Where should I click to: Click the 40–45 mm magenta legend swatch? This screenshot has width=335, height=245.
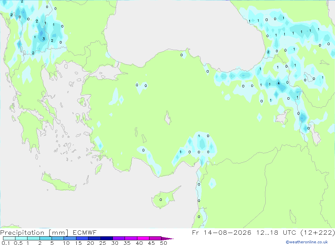pyautogui.click(x=143, y=238)
